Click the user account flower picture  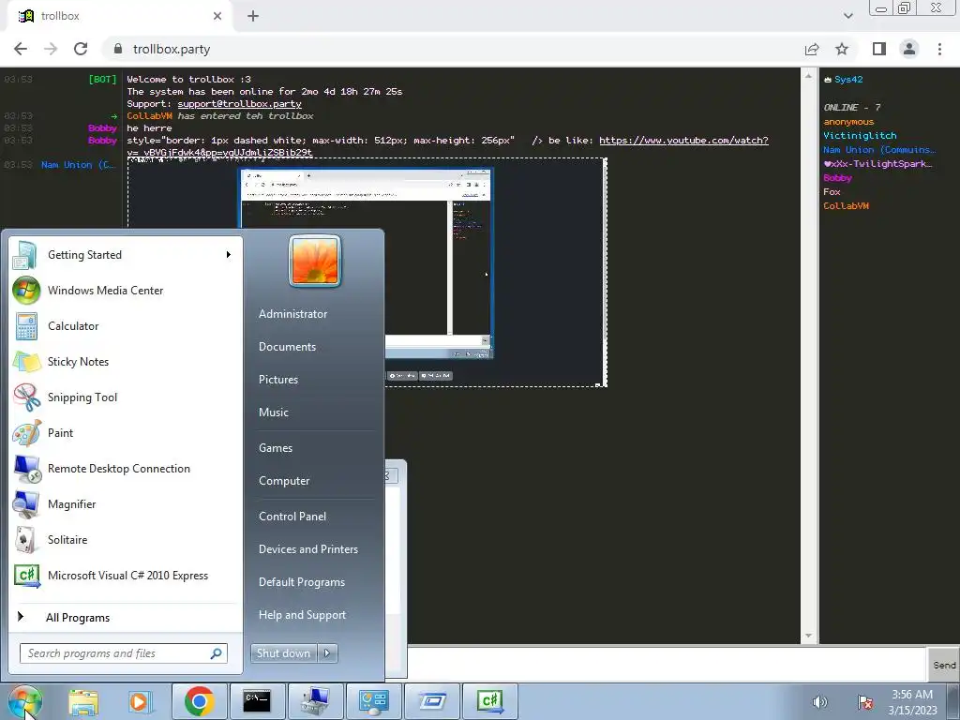315,261
